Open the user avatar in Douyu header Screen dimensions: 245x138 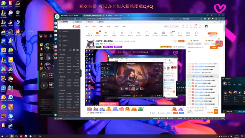206,26
